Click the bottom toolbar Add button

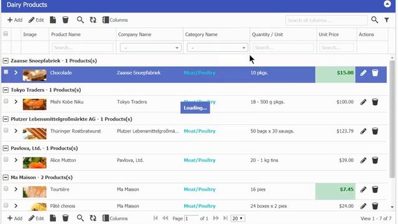click(15, 218)
